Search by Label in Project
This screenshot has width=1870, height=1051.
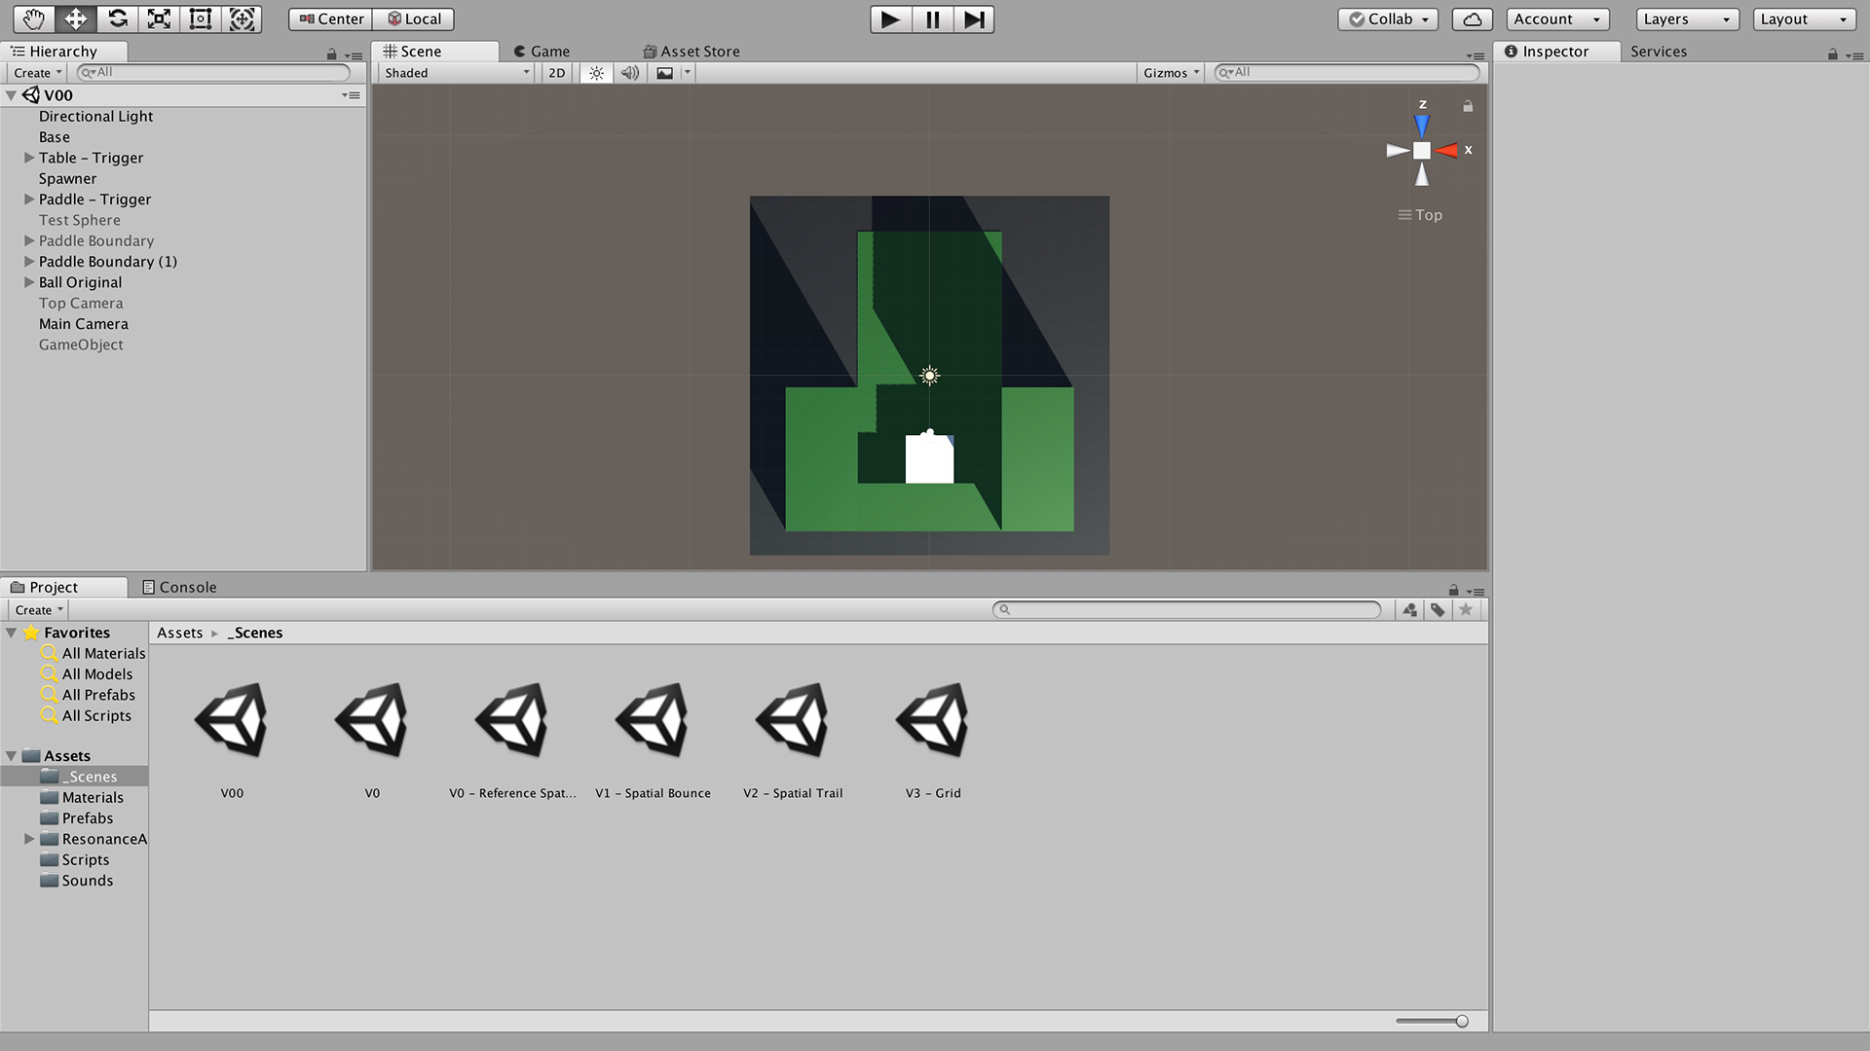tap(1438, 610)
